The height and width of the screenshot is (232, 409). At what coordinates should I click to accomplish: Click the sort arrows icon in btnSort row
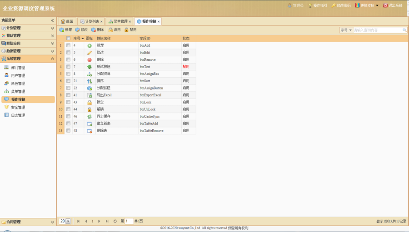click(90, 81)
